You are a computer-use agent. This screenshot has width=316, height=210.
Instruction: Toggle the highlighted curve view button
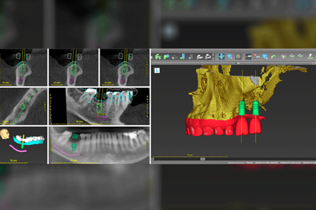(248, 57)
